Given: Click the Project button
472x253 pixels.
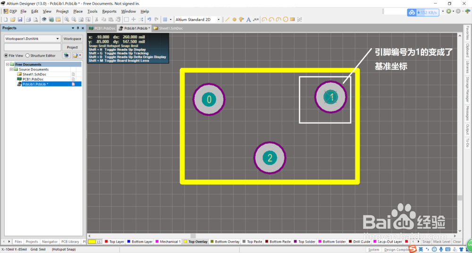Looking at the screenshot, I should (x=72, y=47).
